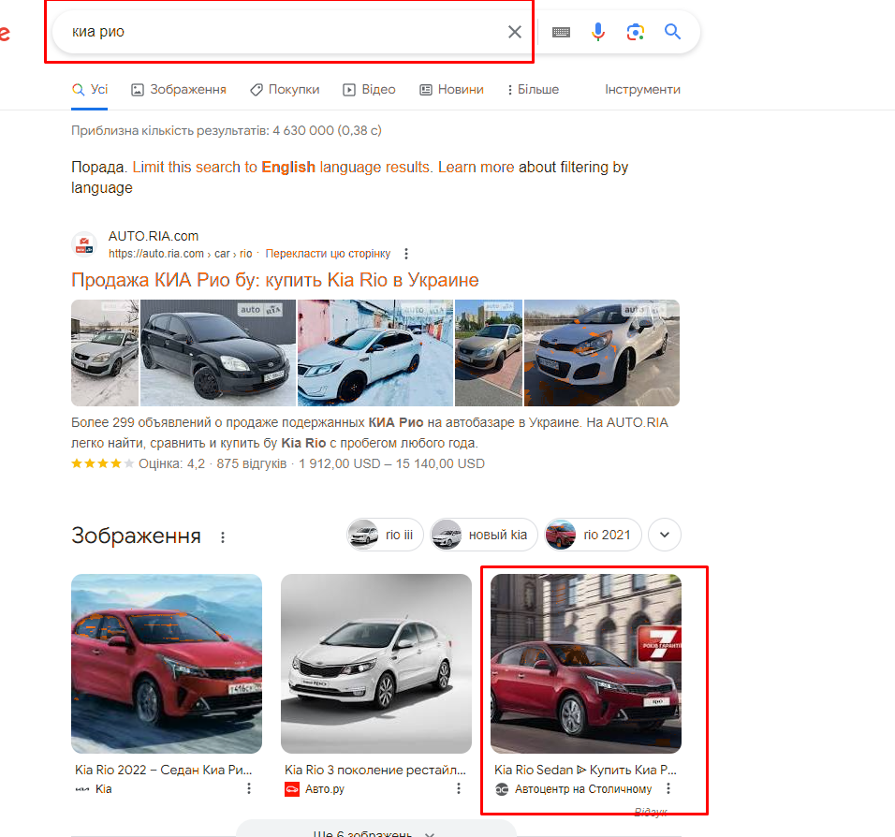Image resolution: width=895 pixels, height=837 pixels.
Task: Open three-dot menu beside 'Зображення' heading
Action: pyautogui.click(x=223, y=537)
